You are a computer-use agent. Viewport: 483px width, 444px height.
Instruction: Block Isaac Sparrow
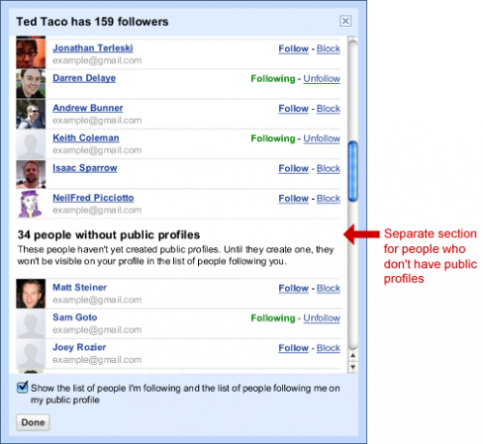(328, 169)
